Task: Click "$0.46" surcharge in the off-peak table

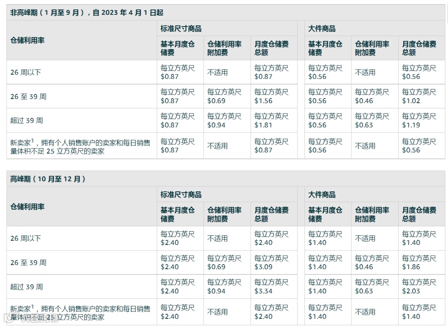Action: [x=364, y=101]
